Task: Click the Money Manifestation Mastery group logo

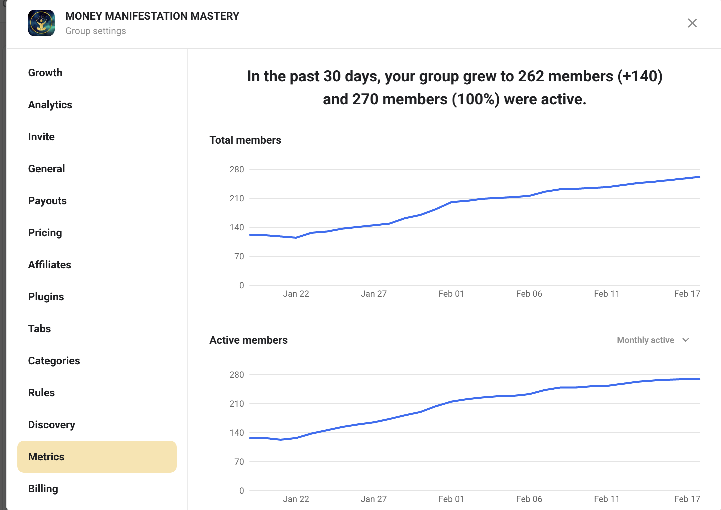Action: [41, 23]
